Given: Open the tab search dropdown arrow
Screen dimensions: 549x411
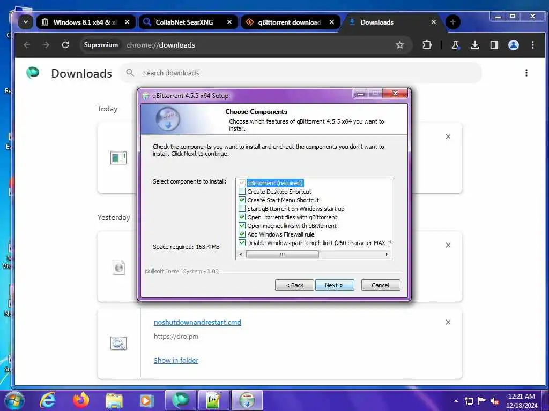Looking at the screenshot, I should point(26,22).
